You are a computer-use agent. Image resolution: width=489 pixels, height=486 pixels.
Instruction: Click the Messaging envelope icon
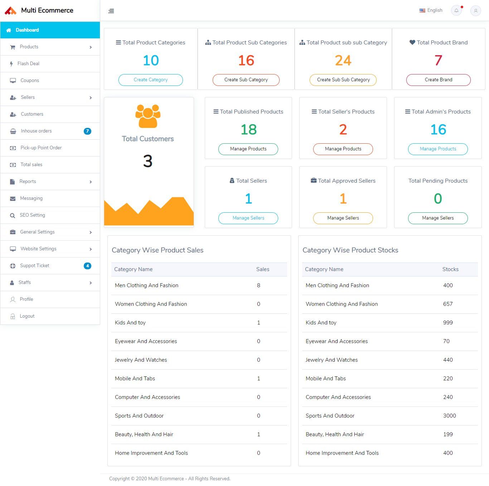13,198
